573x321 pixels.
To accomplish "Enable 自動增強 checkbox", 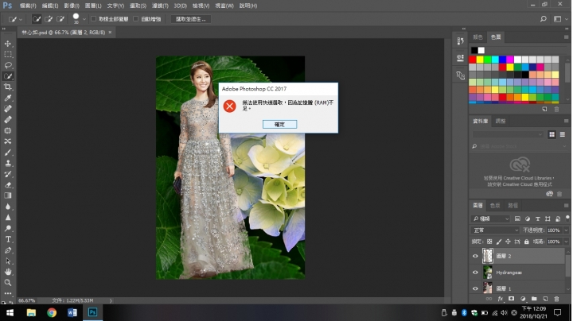I will click(135, 18).
